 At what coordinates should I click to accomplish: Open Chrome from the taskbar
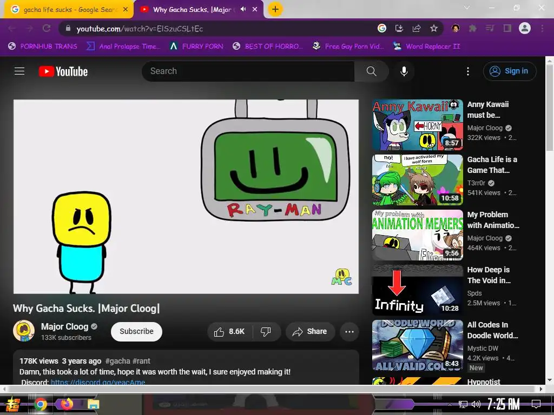(x=40, y=404)
